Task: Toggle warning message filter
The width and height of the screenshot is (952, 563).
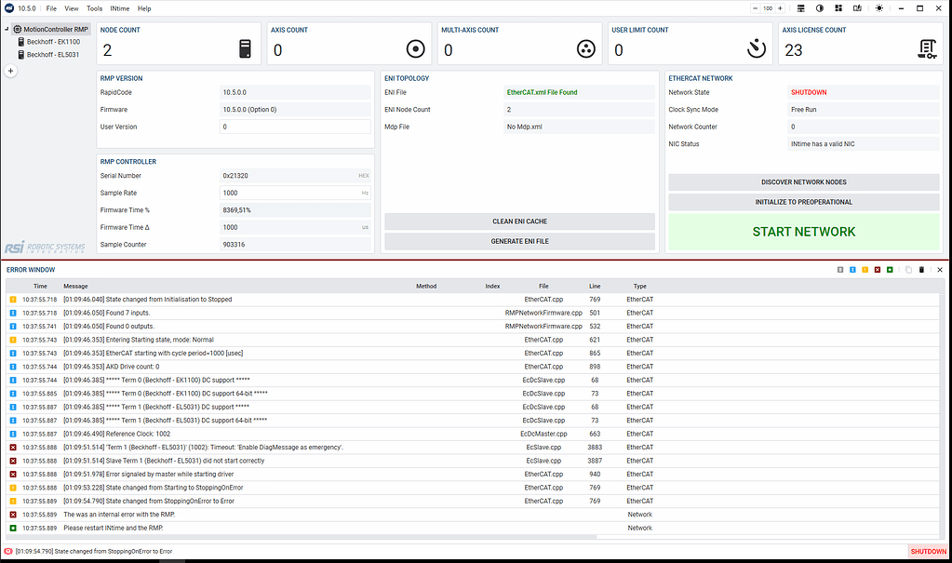Action: tap(865, 269)
